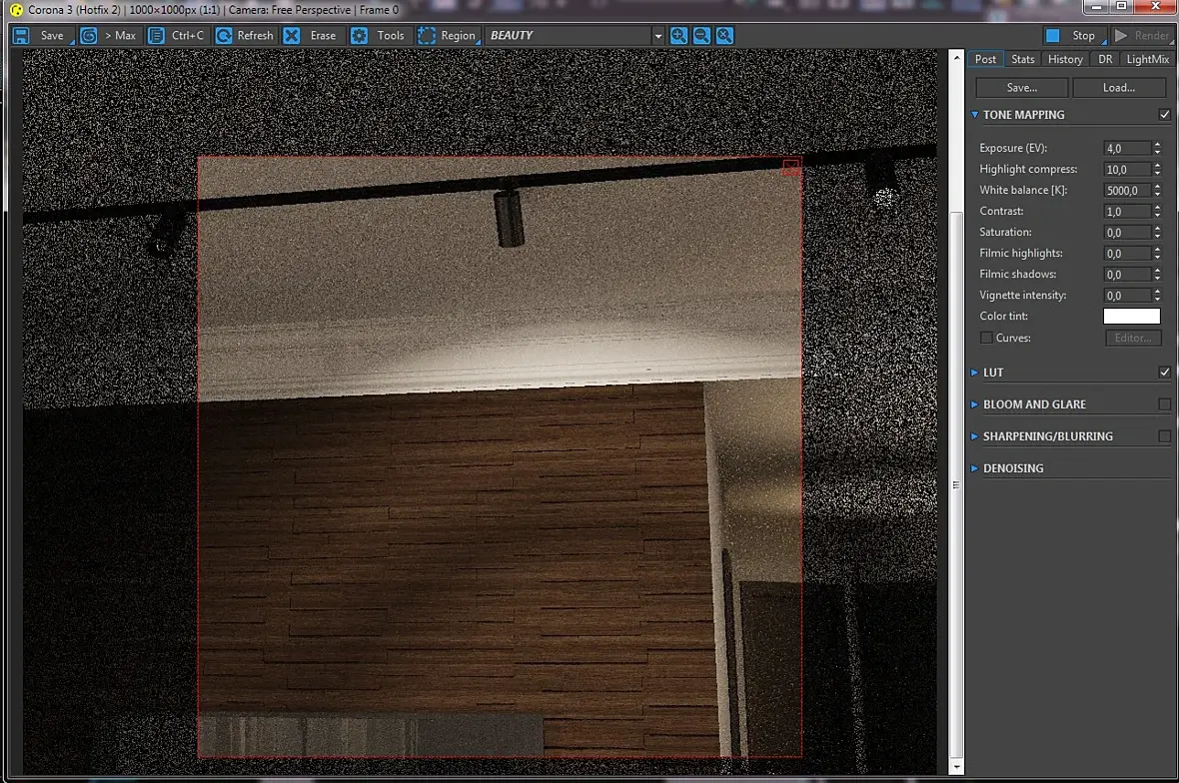Viewport: 1179px width, 783px height.
Task: Click the Filmic shadows value field
Action: [x=1127, y=275]
